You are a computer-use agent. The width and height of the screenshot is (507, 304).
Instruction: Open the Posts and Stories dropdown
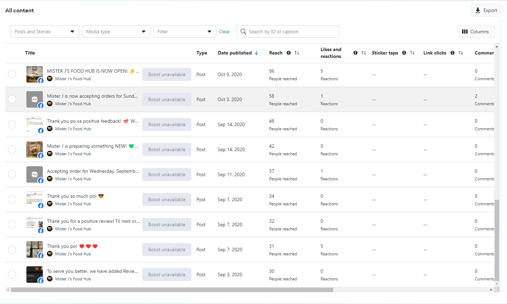click(x=45, y=32)
